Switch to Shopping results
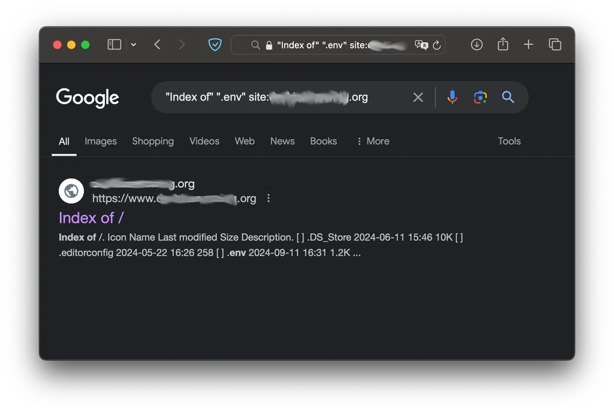Viewport: 614px width, 412px height. click(x=153, y=141)
